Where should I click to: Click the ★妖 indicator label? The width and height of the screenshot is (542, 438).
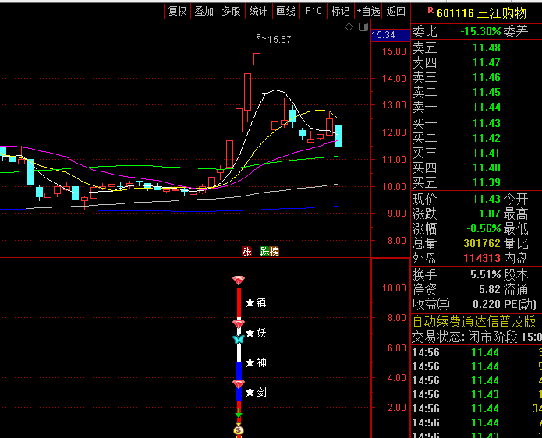(x=256, y=333)
